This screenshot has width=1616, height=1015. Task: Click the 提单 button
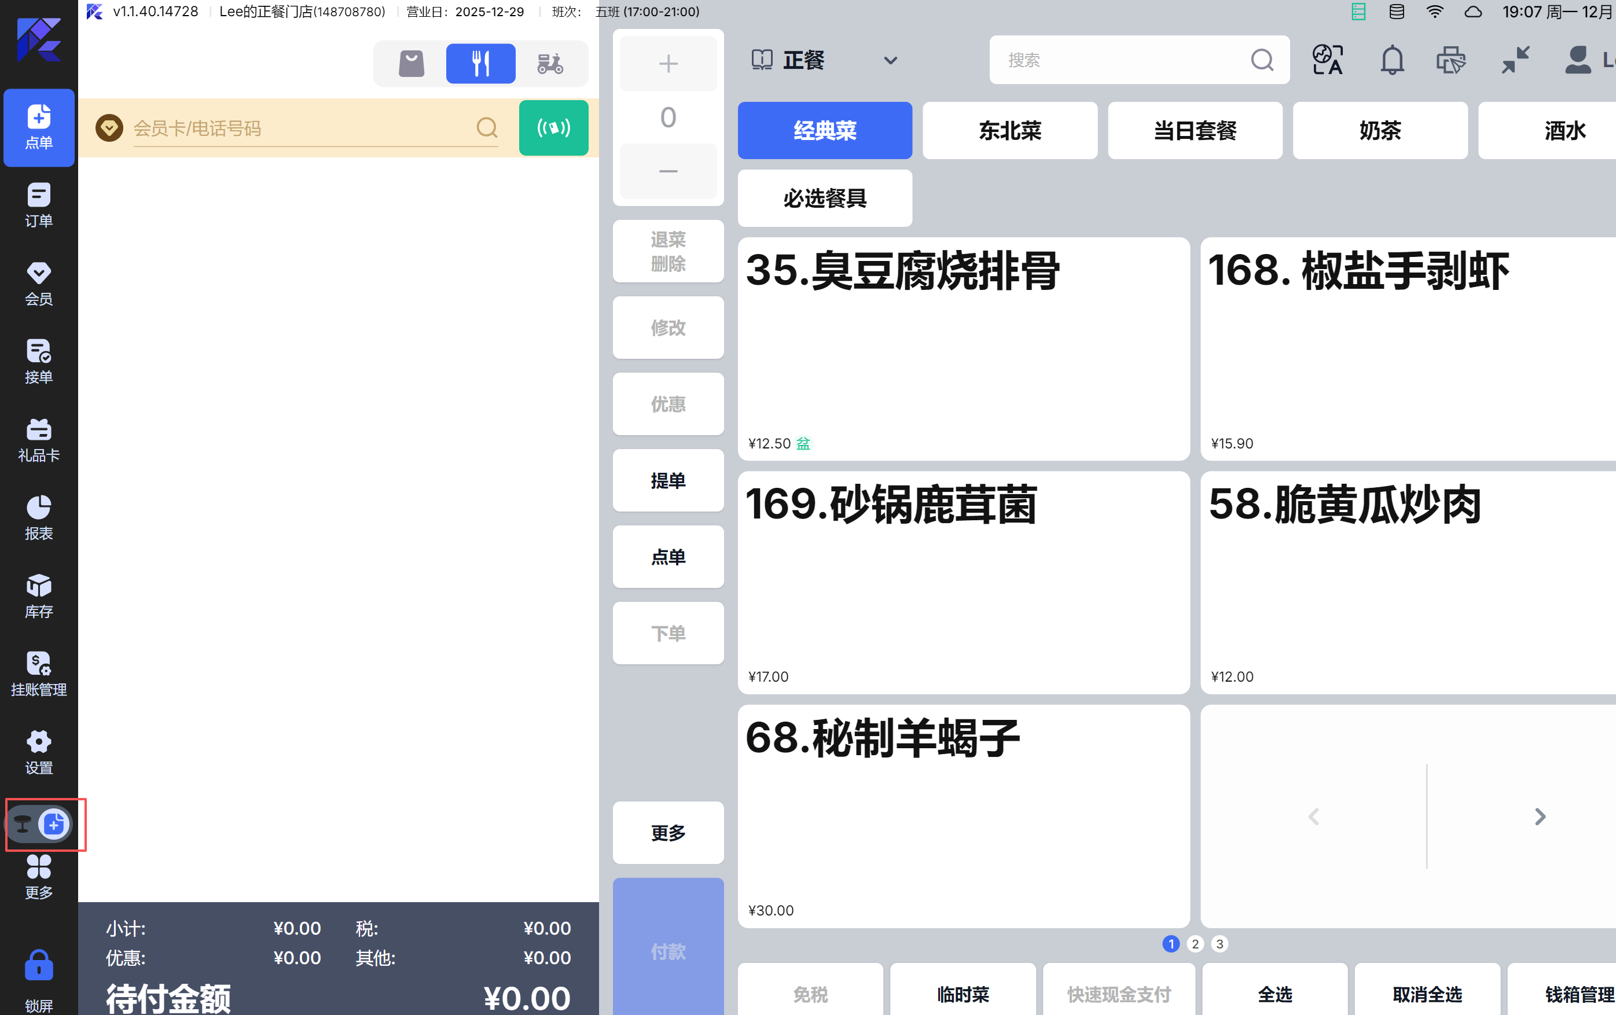point(668,480)
